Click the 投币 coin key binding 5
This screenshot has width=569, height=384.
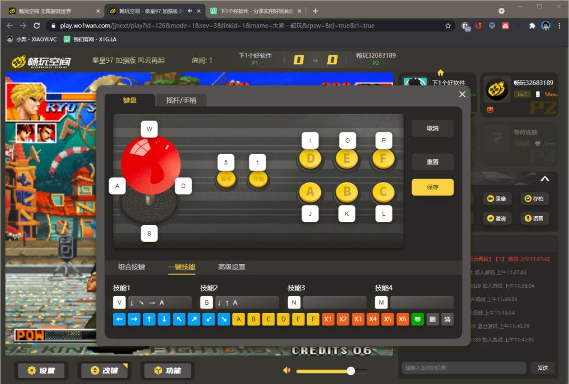(225, 163)
